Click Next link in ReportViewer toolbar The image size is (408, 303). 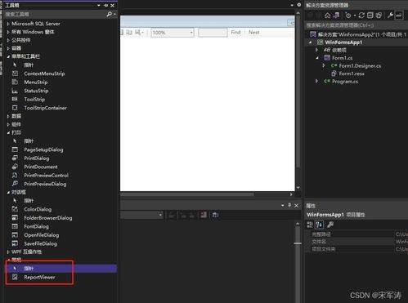coord(253,33)
